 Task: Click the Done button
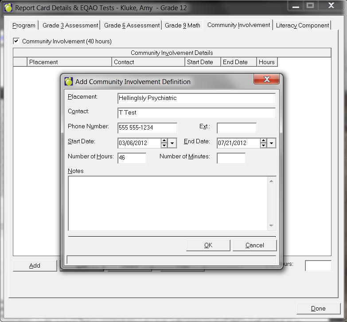[x=318, y=308]
